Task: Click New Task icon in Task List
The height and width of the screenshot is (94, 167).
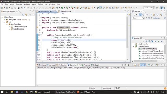Action: pos(135,15)
